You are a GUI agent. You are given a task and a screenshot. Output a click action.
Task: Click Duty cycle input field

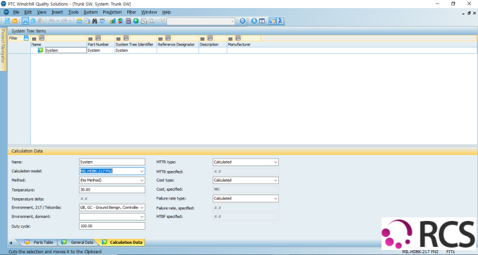(x=112, y=226)
